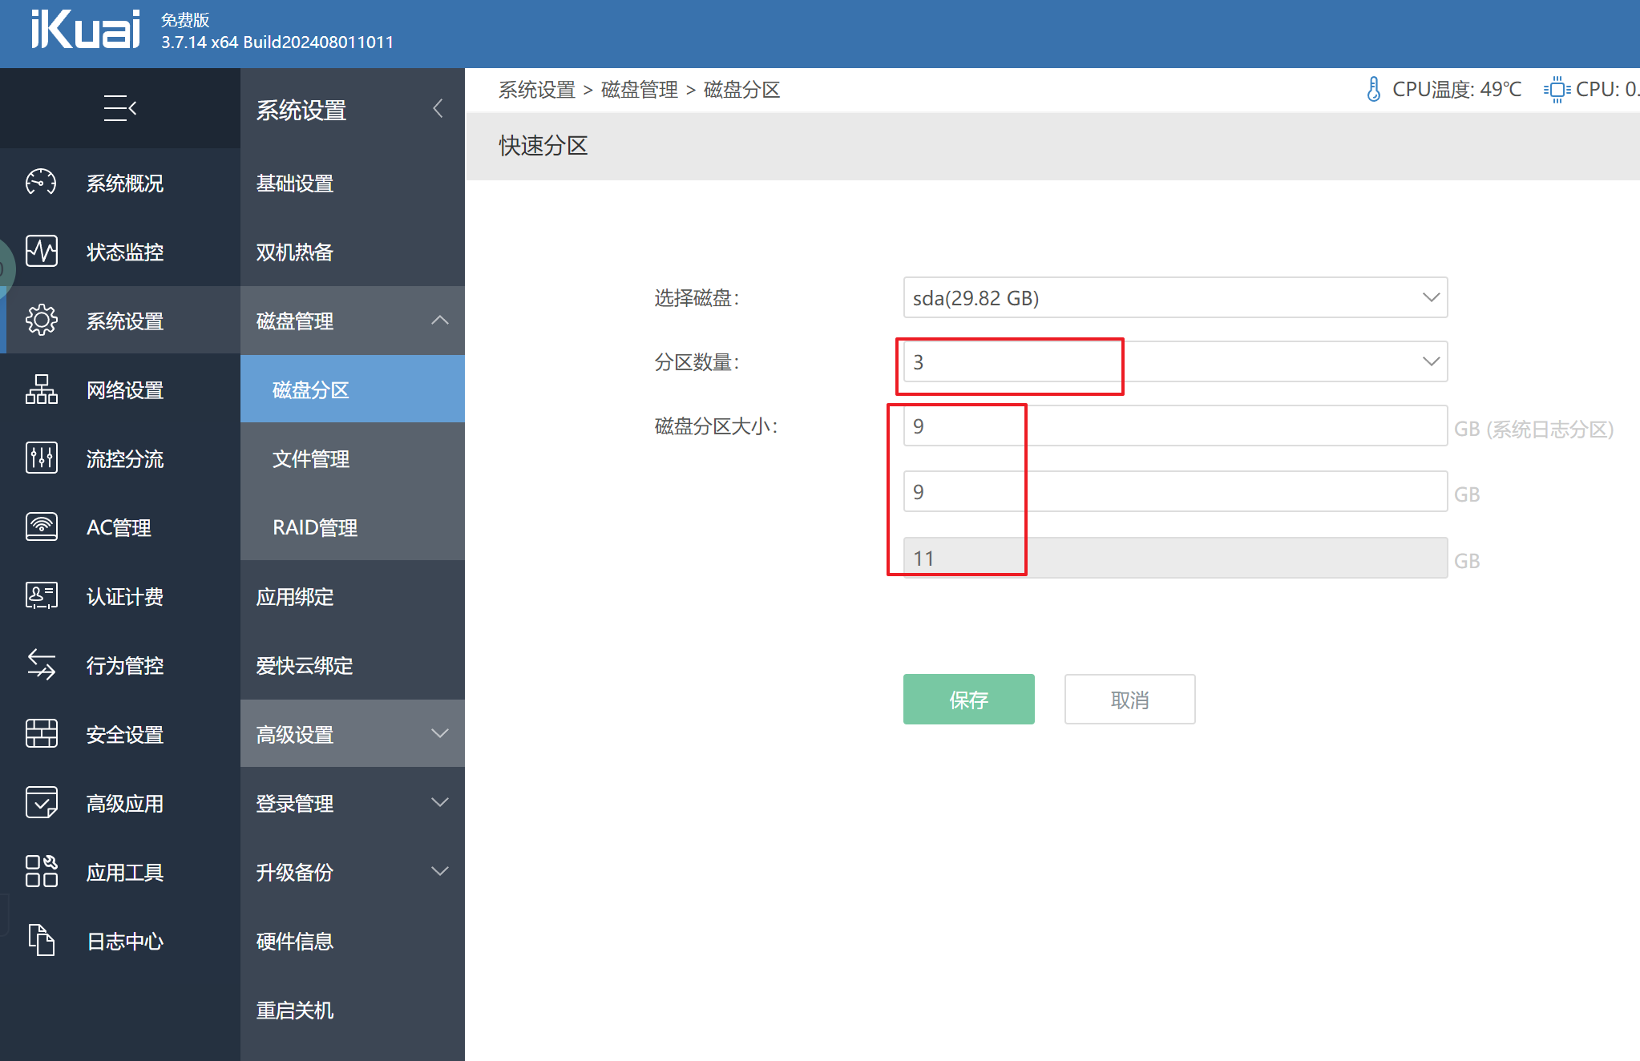This screenshot has width=1640, height=1061.
Task: Select 爱快云绑定 in the submenu
Action: 353,666
